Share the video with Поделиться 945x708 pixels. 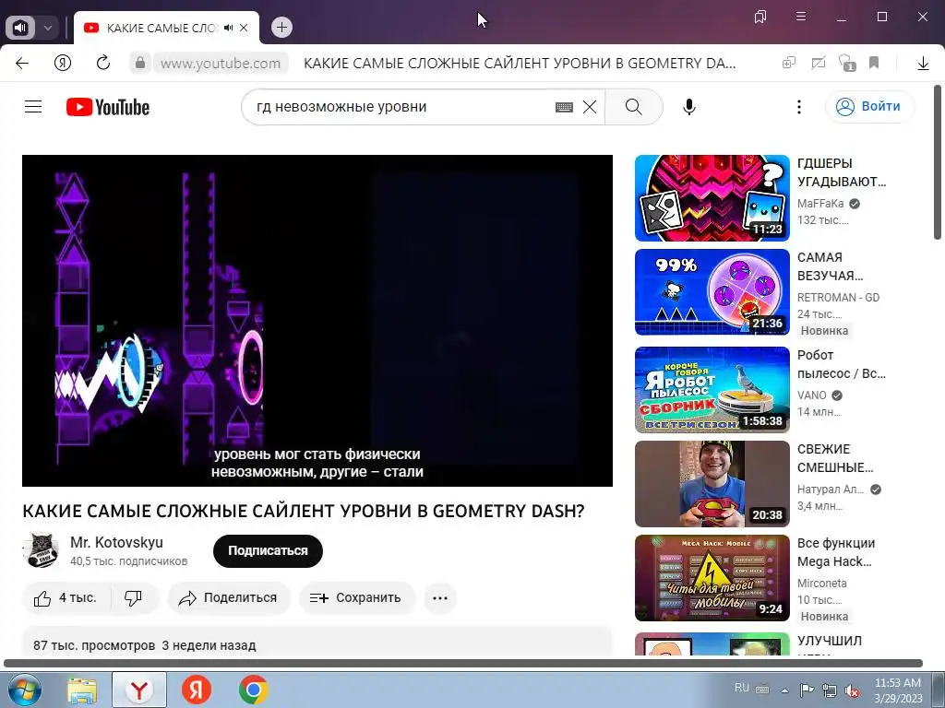click(x=229, y=597)
